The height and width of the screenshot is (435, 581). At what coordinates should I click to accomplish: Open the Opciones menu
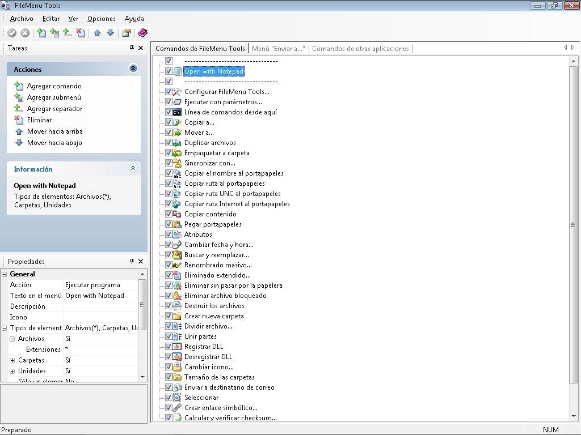[x=101, y=19]
